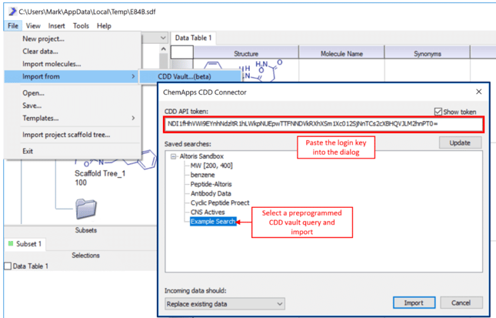Choose Save... from File menu
Screen dimensions: 496x318
click(73, 105)
